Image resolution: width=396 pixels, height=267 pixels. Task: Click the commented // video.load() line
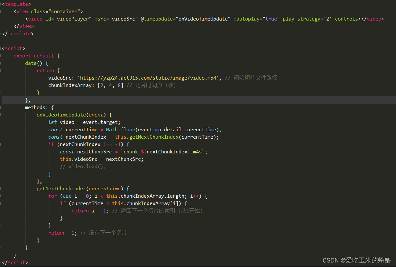pyautogui.click(x=83, y=167)
